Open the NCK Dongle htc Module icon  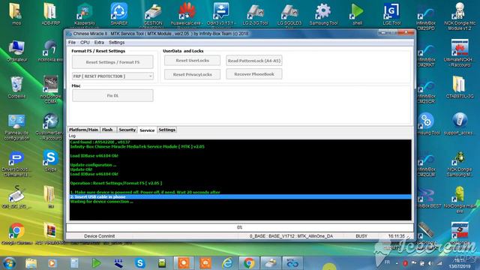[460, 16]
